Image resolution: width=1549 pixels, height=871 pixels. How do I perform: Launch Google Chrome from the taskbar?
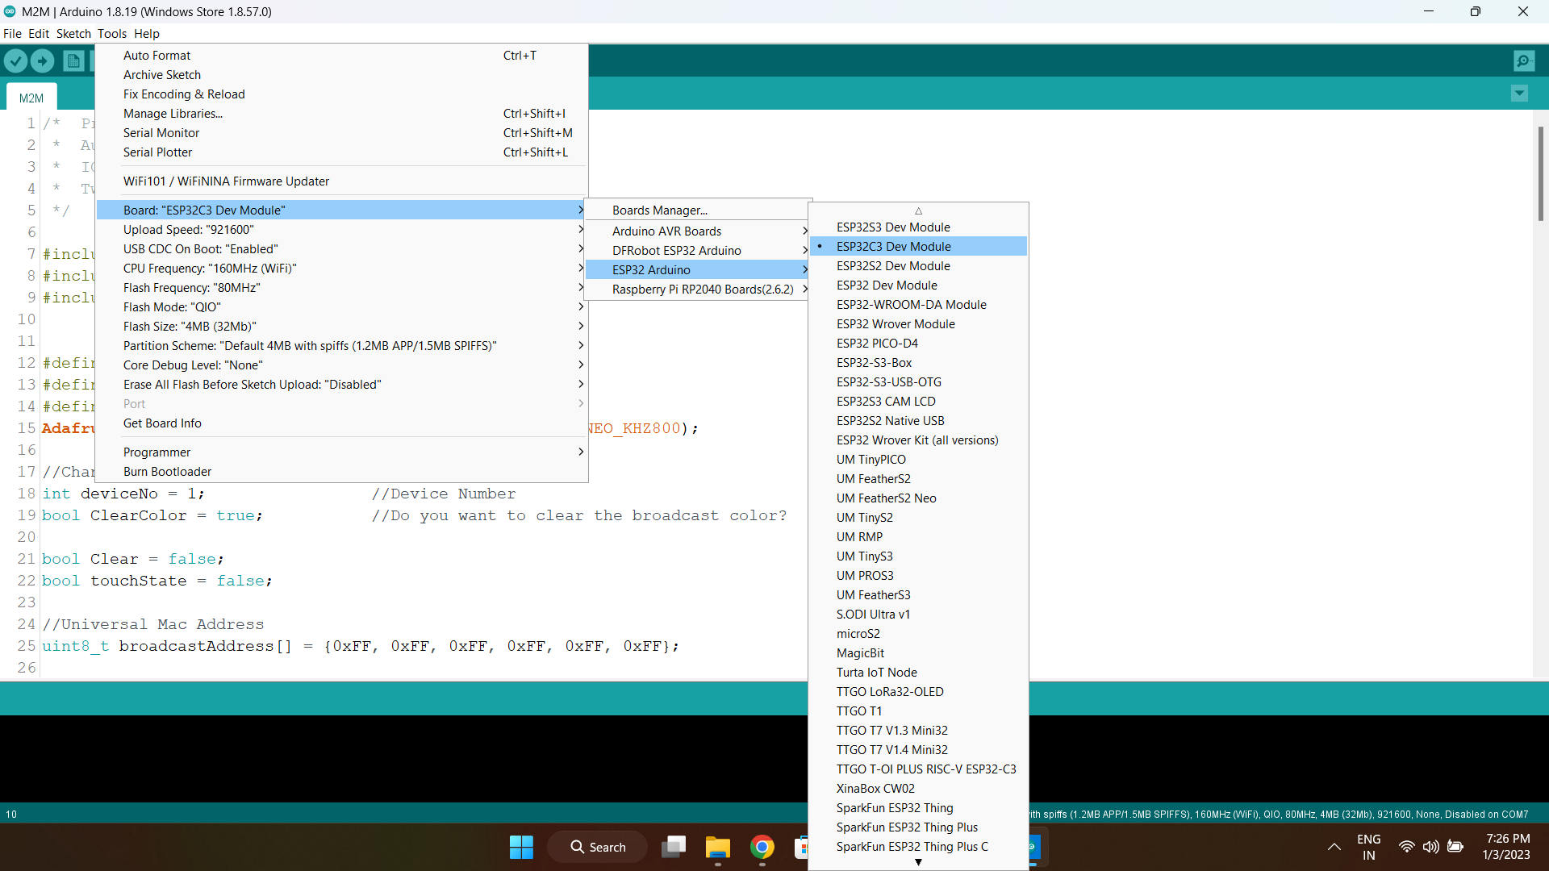pos(762,847)
